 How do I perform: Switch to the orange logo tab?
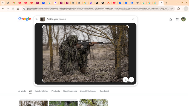click(x=108, y=3)
